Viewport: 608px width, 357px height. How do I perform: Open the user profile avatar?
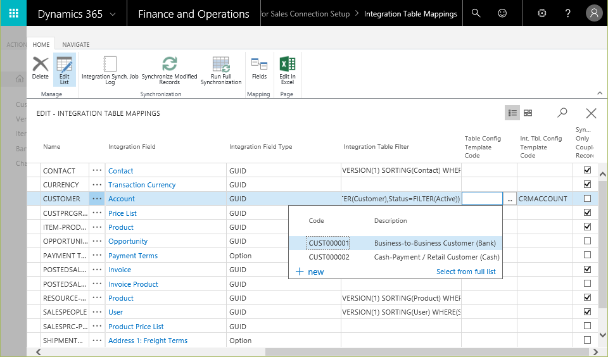594,13
